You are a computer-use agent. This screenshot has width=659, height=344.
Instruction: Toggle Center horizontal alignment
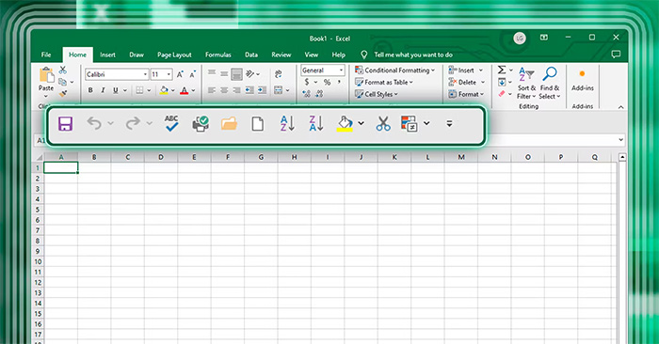pyautogui.click(x=224, y=90)
